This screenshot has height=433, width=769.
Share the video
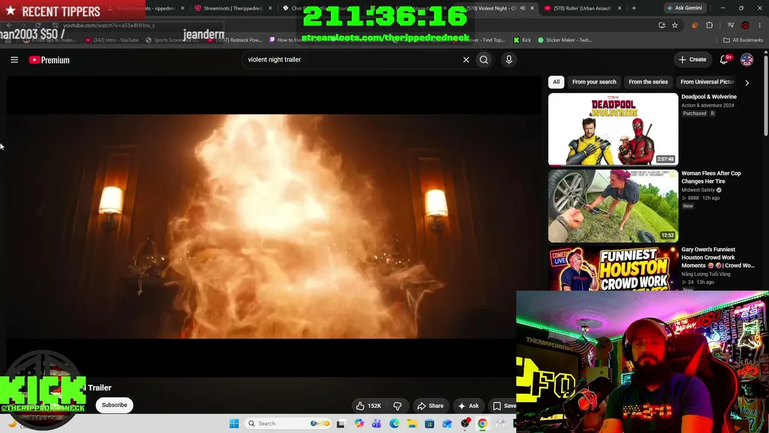click(430, 406)
